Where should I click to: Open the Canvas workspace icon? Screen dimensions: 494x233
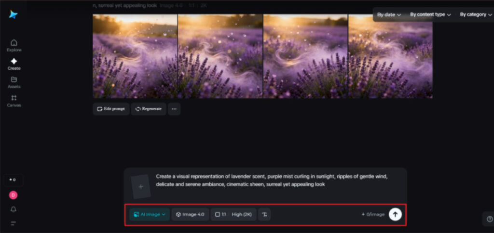(14, 101)
